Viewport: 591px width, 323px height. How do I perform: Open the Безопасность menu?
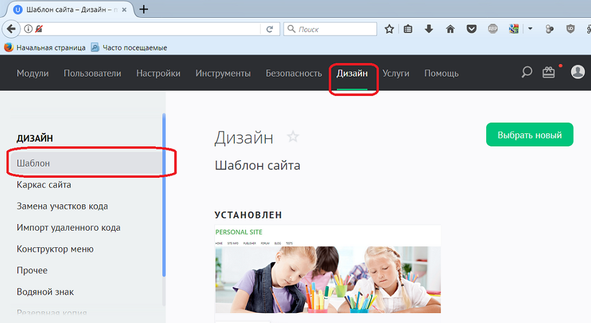click(x=294, y=73)
